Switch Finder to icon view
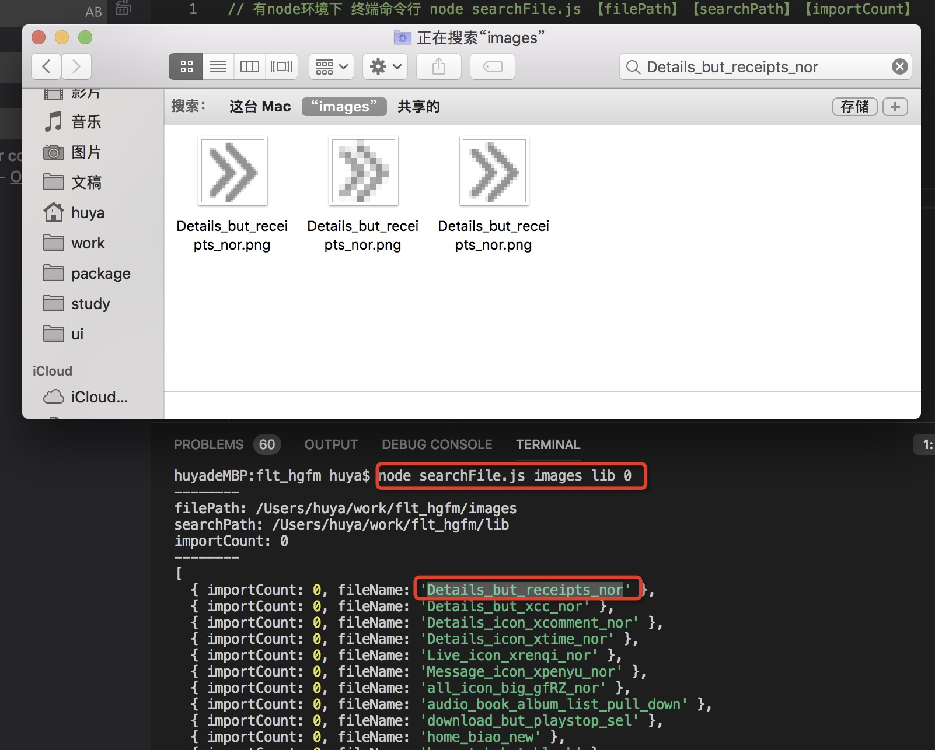Viewport: 935px width, 750px height. (x=186, y=66)
